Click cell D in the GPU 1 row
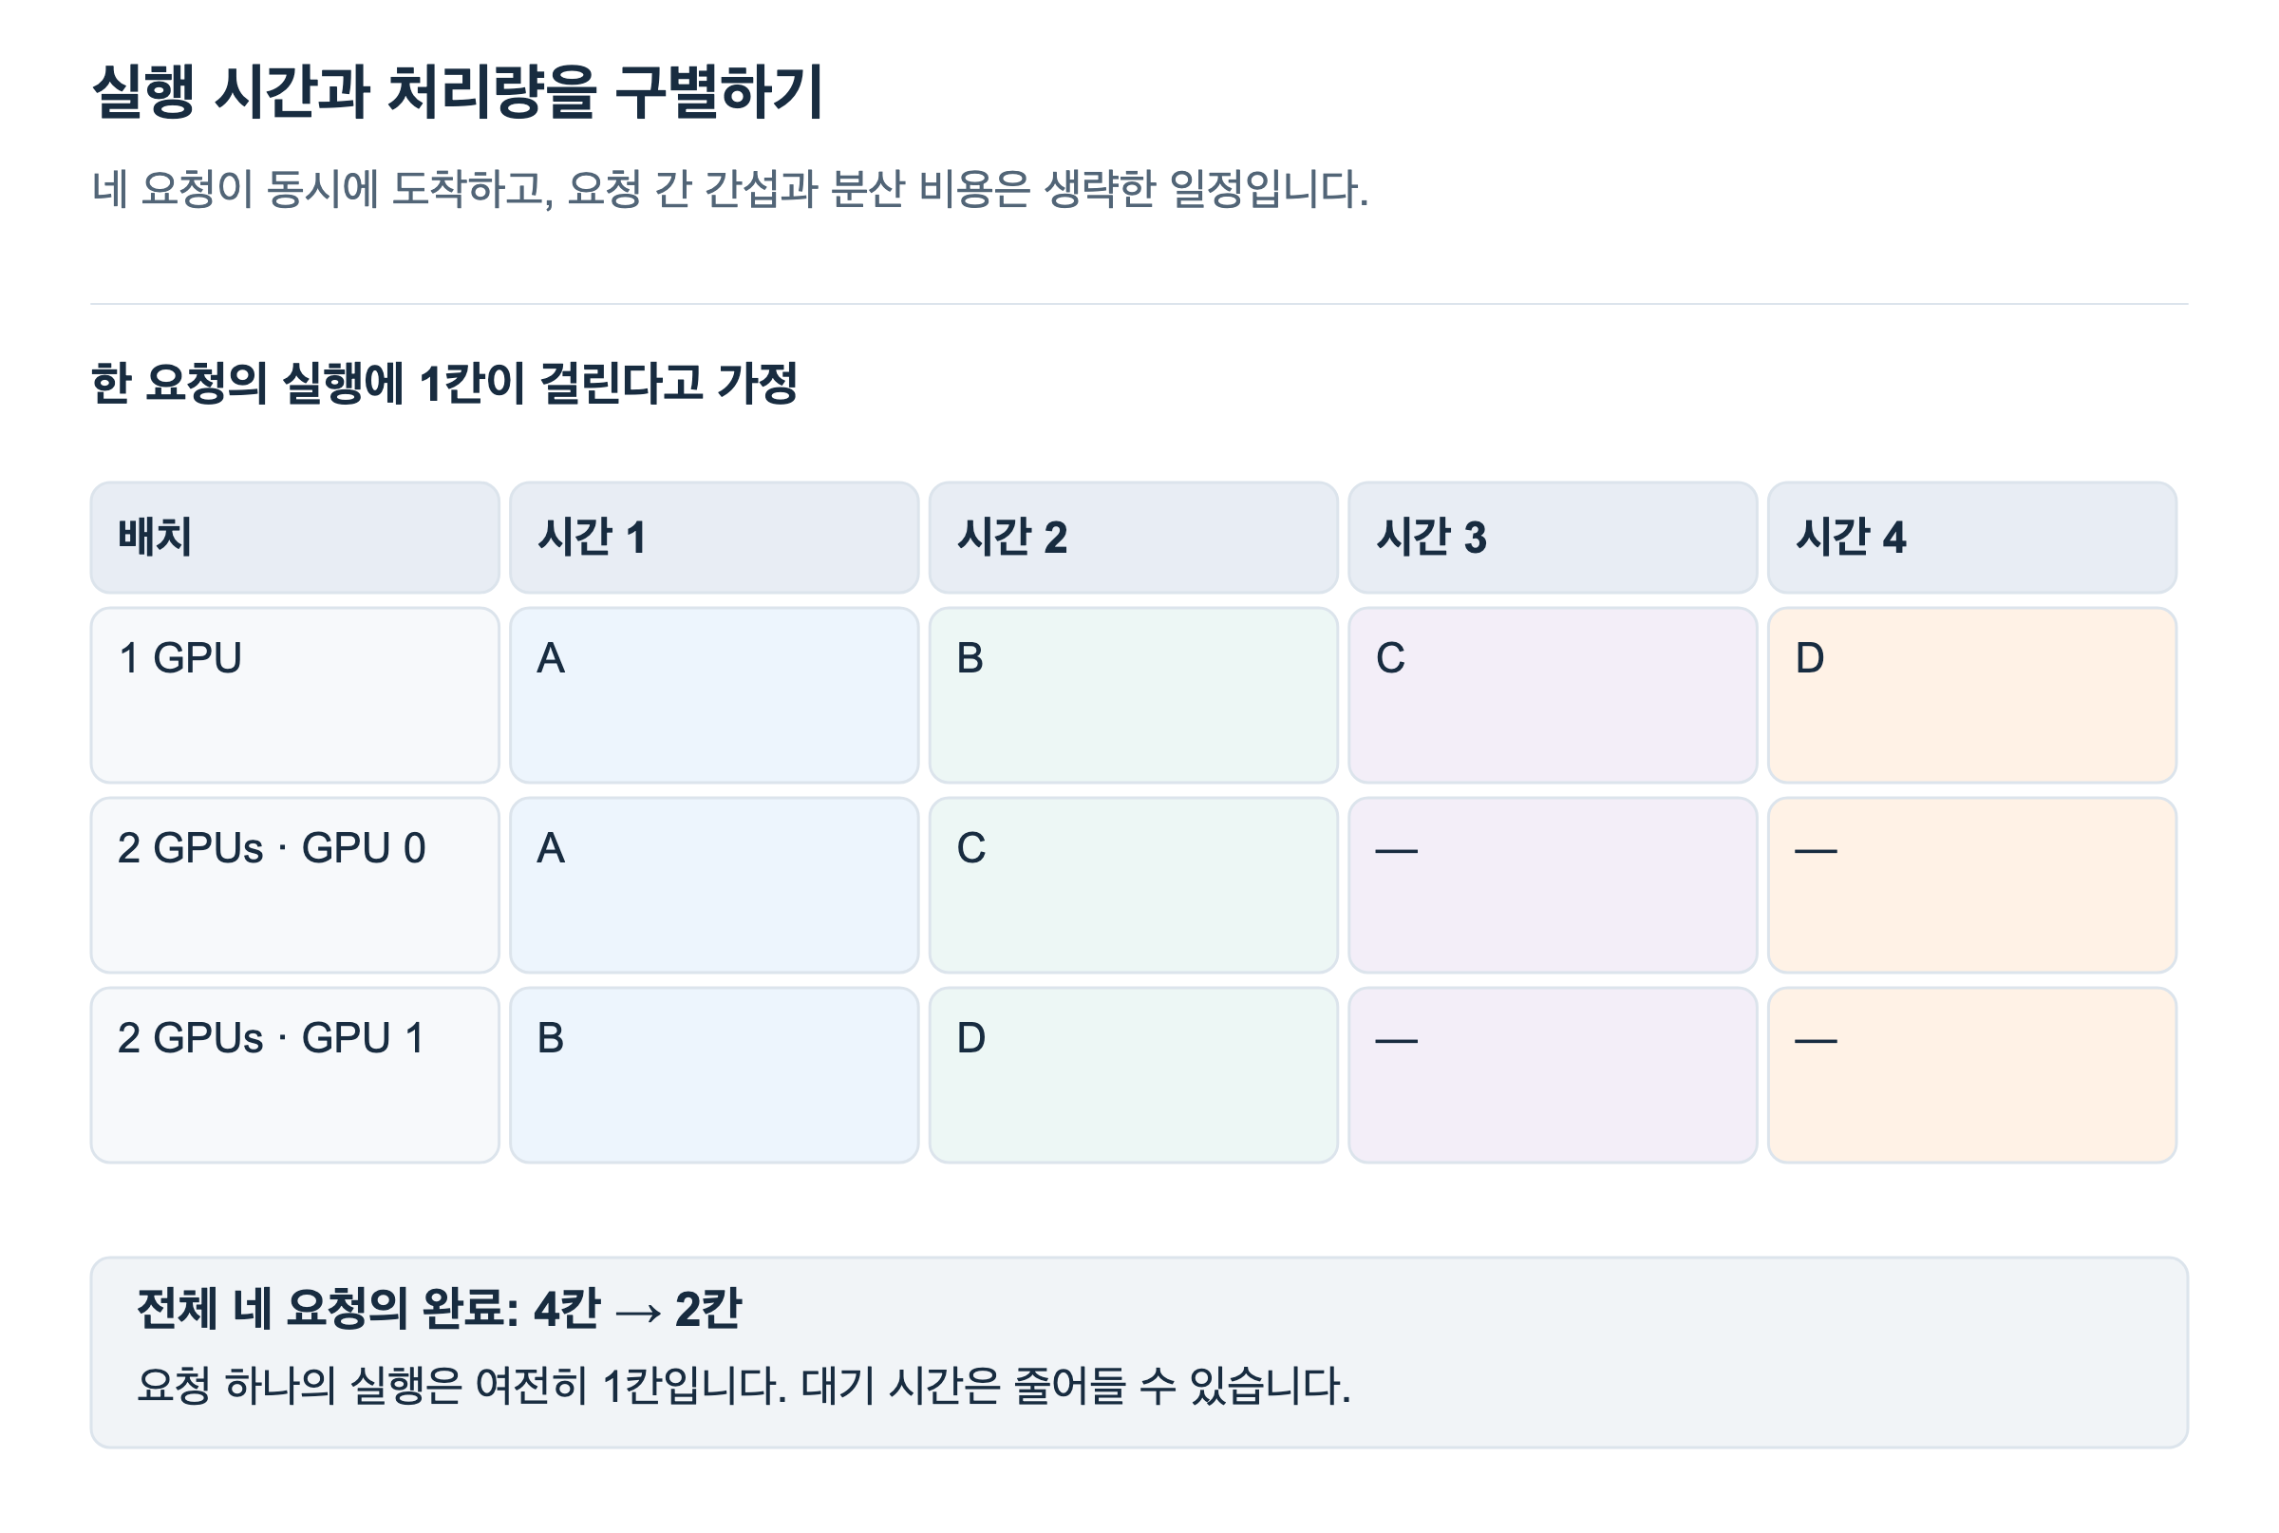This screenshot has height=1533, width=2279. (1134, 1074)
